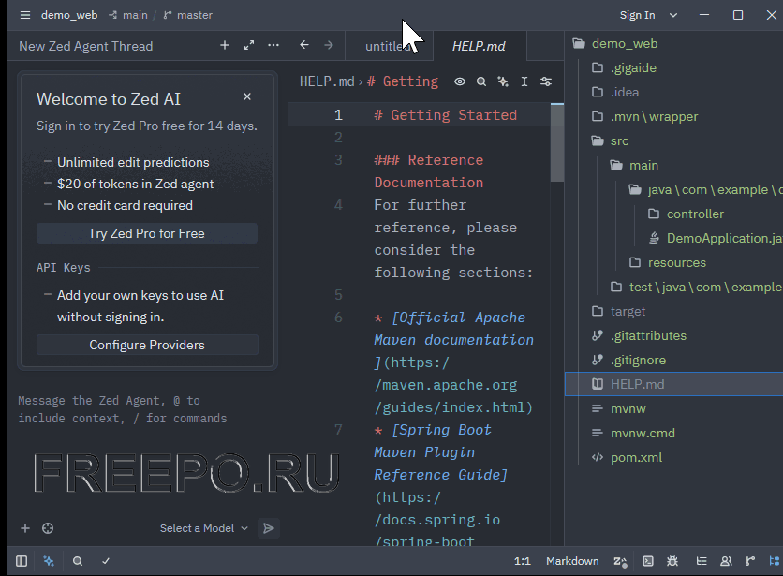Open inline assist sparkle icon in editor toolbar

(503, 81)
